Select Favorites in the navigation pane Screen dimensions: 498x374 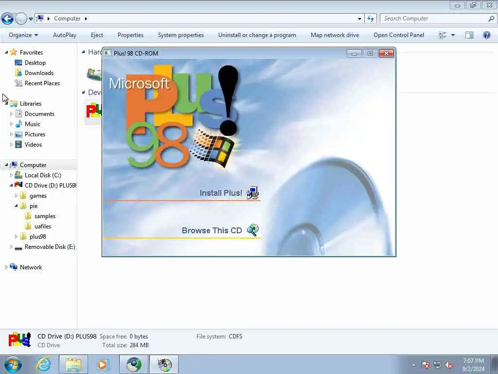point(31,53)
